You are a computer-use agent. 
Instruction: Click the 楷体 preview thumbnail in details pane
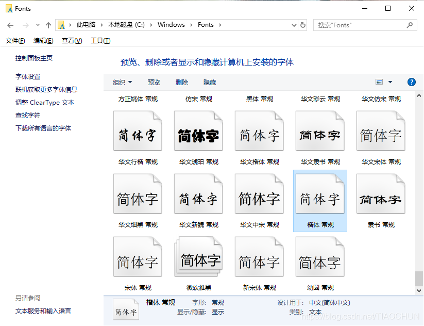(x=126, y=309)
